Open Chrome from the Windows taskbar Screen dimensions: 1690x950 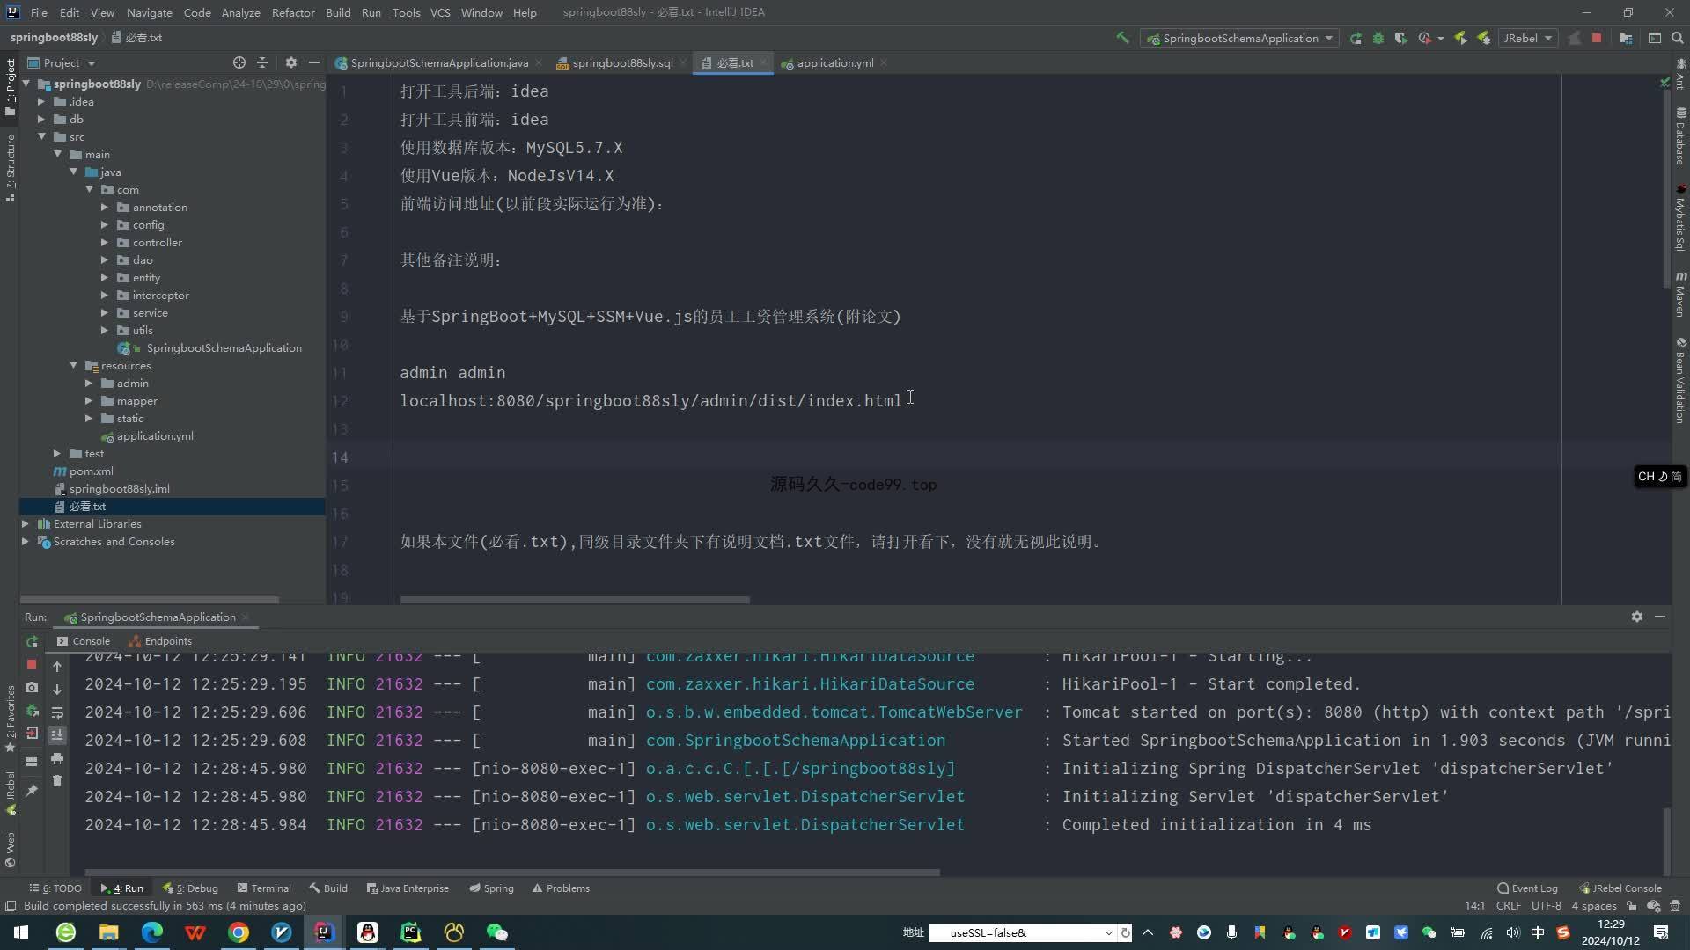pyautogui.click(x=239, y=932)
